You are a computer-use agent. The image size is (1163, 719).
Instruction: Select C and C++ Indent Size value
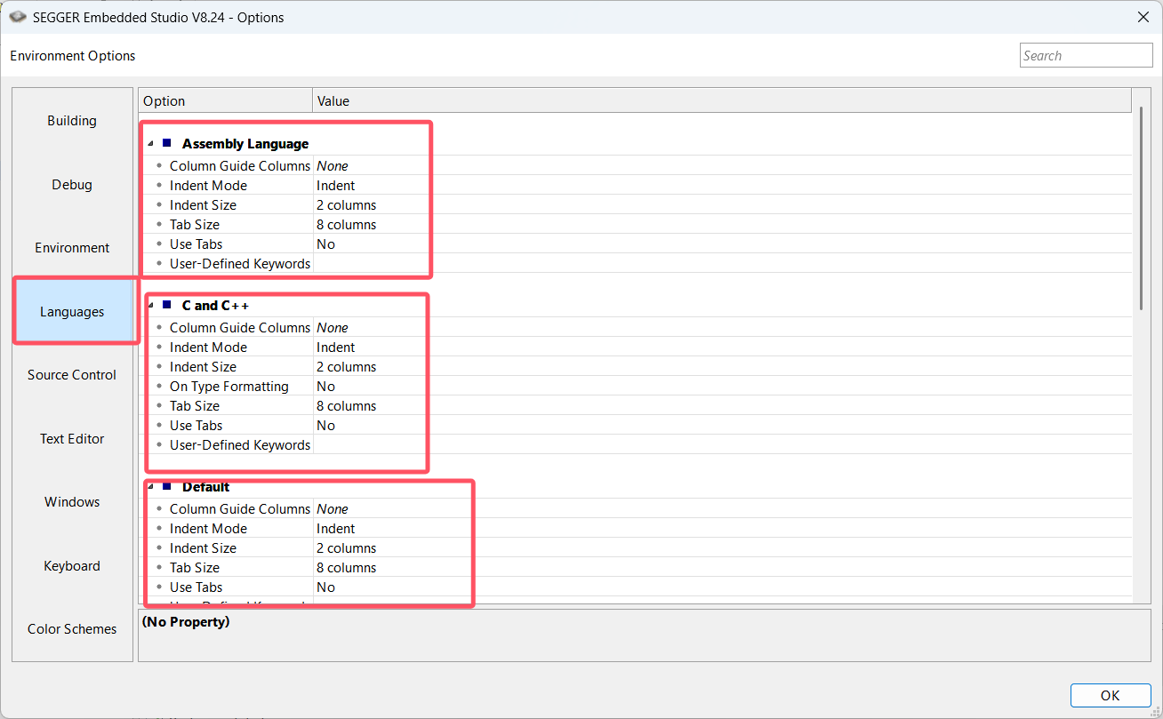click(x=722, y=367)
